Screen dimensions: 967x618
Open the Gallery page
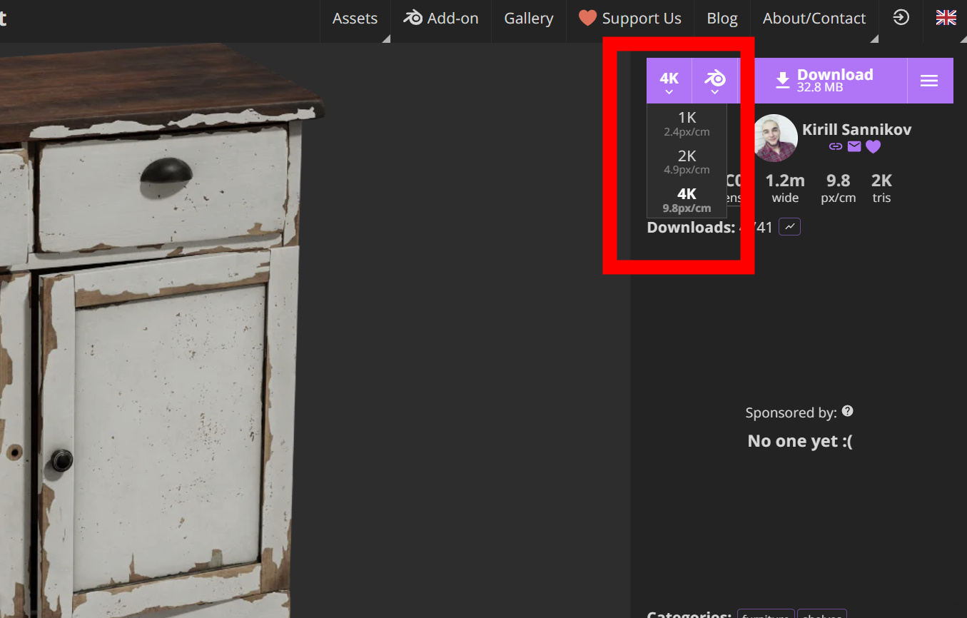click(529, 19)
